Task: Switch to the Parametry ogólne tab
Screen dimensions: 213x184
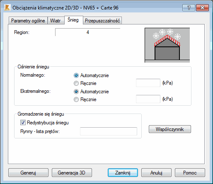Action: click(x=28, y=21)
